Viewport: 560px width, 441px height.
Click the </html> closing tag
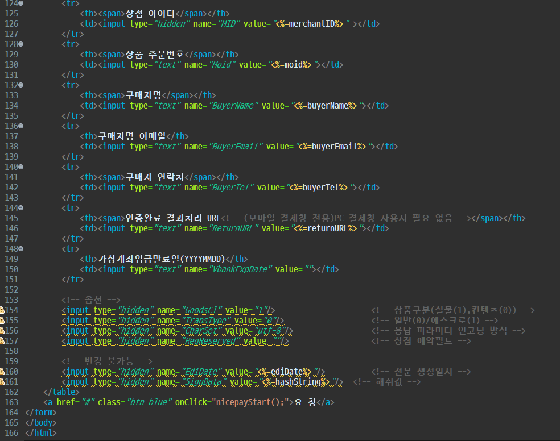[41, 433]
